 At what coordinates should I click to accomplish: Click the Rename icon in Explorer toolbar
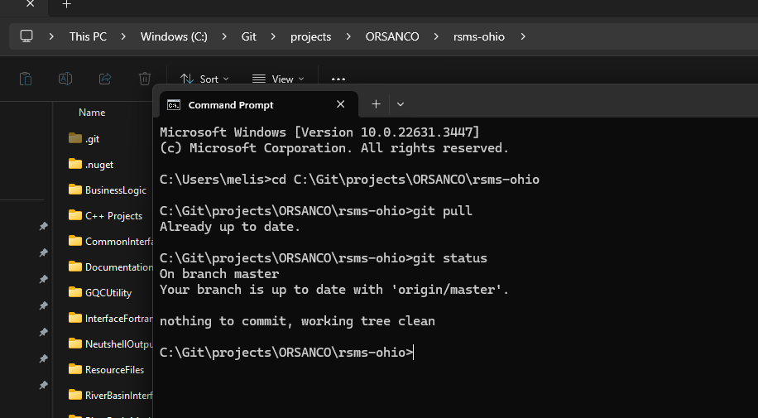coord(65,79)
